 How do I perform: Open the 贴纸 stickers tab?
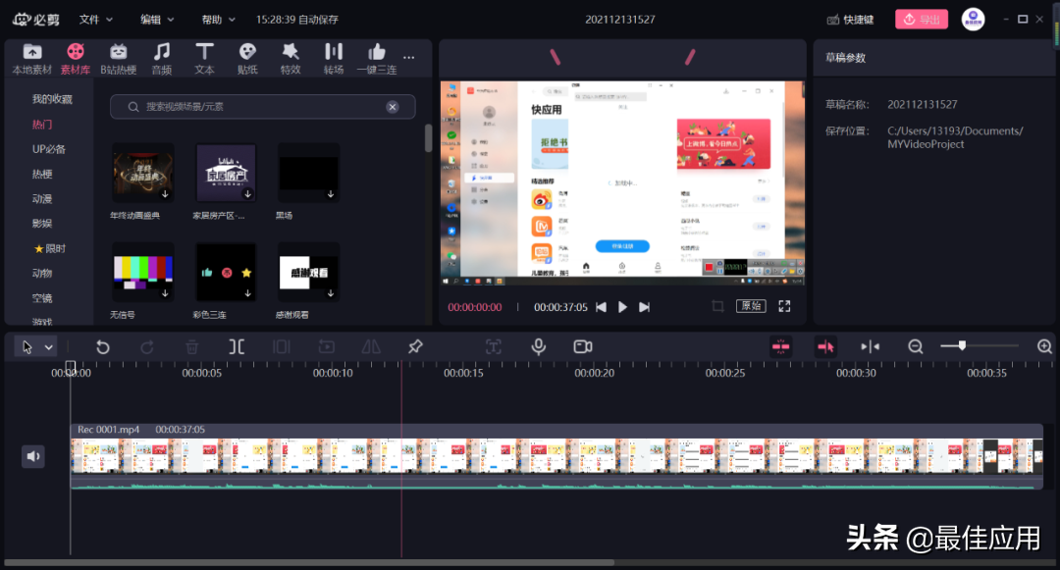click(247, 59)
